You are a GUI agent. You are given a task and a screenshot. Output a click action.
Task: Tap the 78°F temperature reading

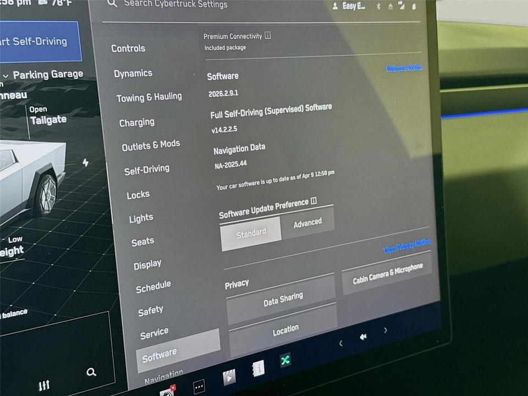click(x=62, y=3)
